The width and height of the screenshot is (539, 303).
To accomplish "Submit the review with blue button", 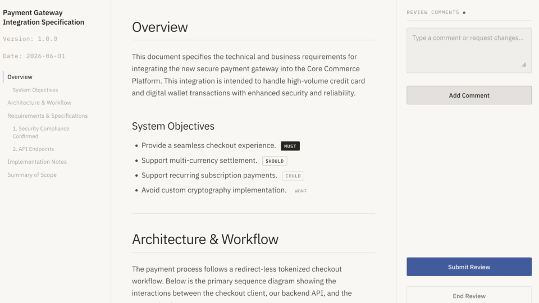I will [x=469, y=267].
